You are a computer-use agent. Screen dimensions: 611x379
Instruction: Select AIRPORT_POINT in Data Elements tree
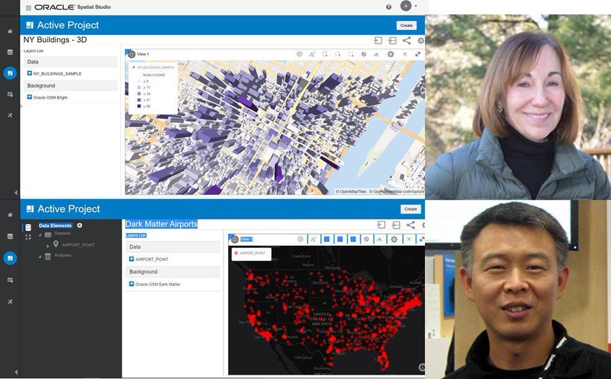point(78,245)
